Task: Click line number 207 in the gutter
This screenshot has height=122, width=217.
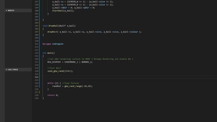Action: 37,32
